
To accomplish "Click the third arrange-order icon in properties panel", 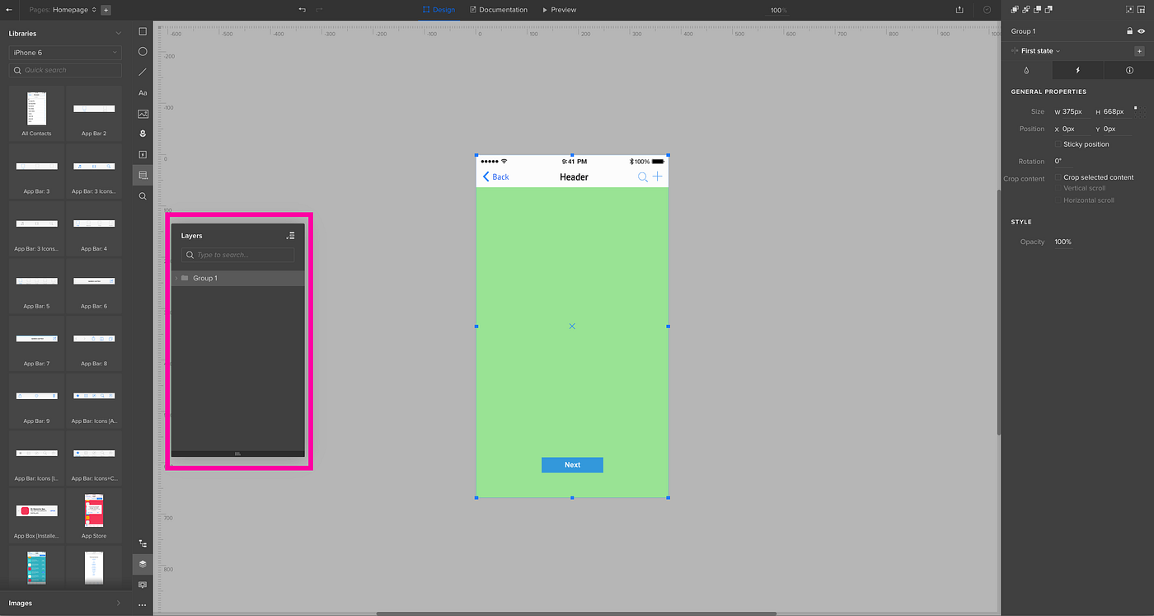I will point(1037,9).
